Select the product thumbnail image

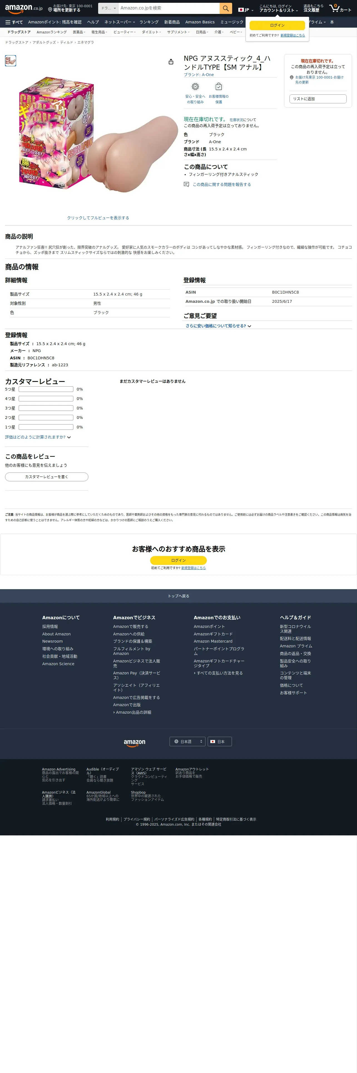click(x=11, y=61)
